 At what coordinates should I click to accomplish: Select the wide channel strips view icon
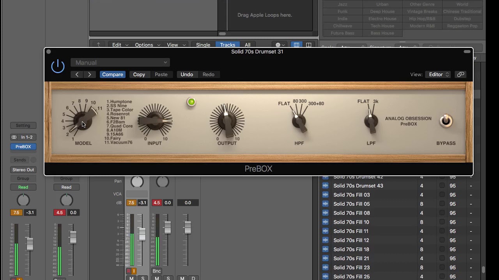[x=308, y=45]
